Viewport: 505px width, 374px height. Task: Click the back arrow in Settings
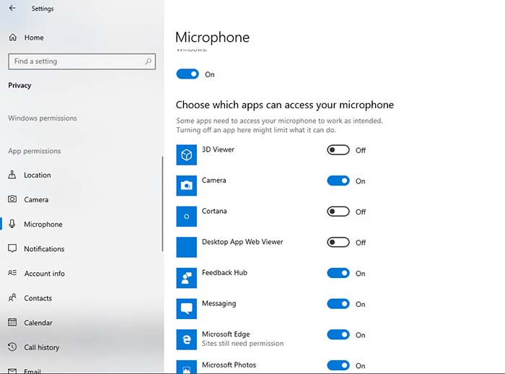(x=12, y=9)
